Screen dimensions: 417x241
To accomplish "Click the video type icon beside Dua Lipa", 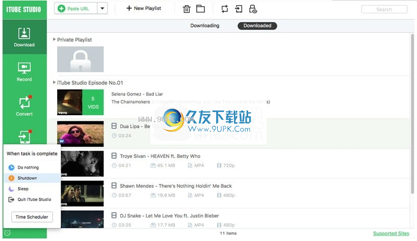I will (x=114, y=126).
